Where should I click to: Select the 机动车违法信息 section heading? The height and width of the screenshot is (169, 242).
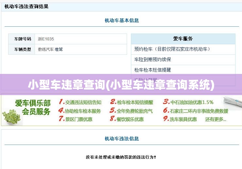tap(122, 139)
